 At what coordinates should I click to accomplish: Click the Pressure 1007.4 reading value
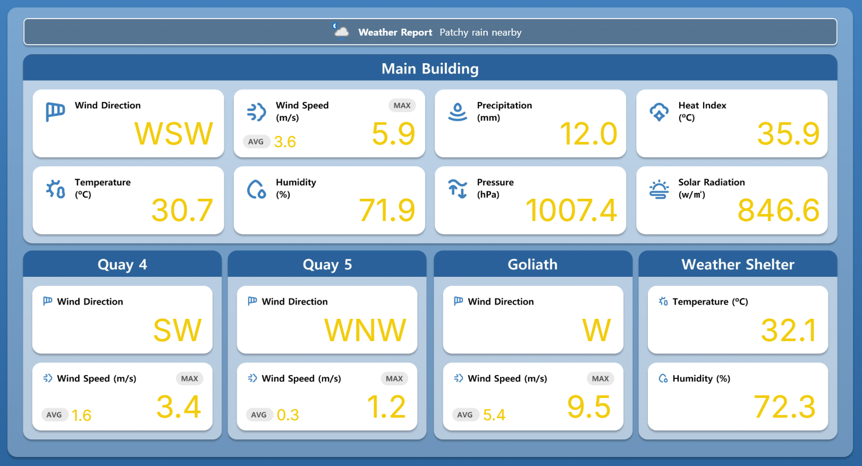click(x=571, y=210)
